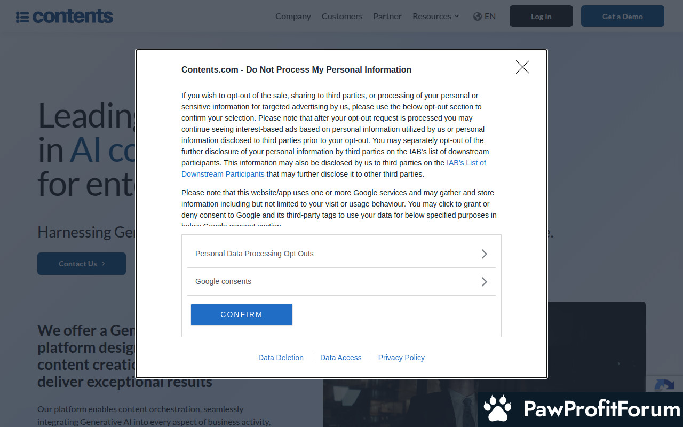Open the Data Deletion link

[281, 358]
